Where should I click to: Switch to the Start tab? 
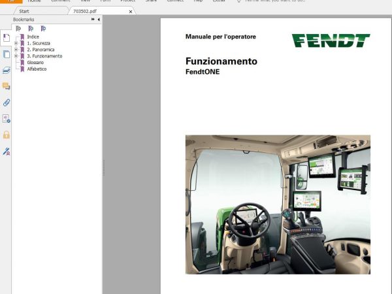click(x=24, y=11)
